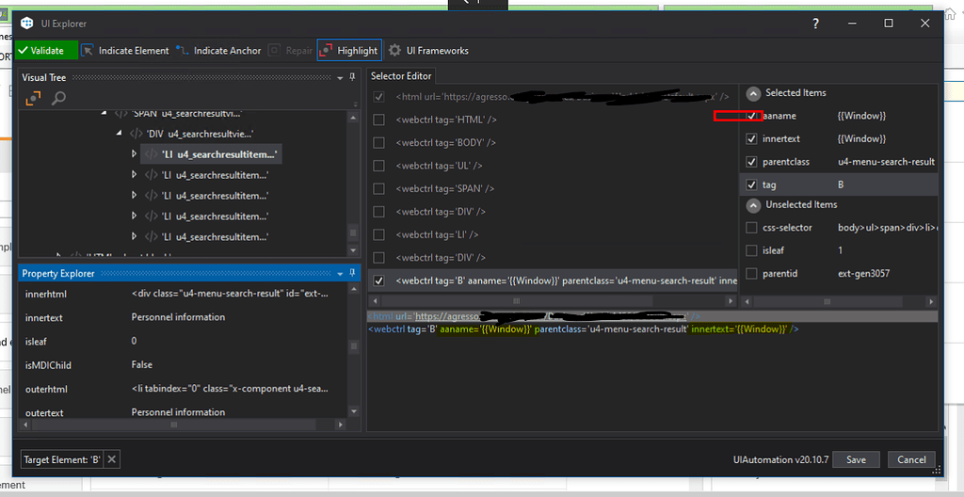Collapse the Selected Items section
Image resolution: width=964 pixels, height=497 pixels.
click(x=752, y=93)
